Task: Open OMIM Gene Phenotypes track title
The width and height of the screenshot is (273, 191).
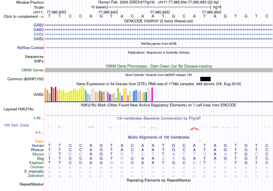Action: pyautogui.click(x=159, y=66)
